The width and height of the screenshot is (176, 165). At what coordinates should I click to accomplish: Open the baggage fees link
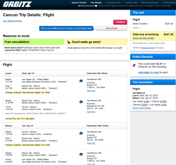tap(148, 48)
